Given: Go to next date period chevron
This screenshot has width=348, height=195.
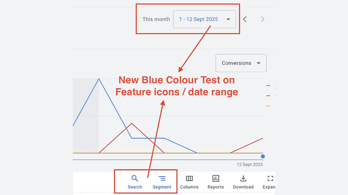Looking at the screenshot, I should (263, 19).
